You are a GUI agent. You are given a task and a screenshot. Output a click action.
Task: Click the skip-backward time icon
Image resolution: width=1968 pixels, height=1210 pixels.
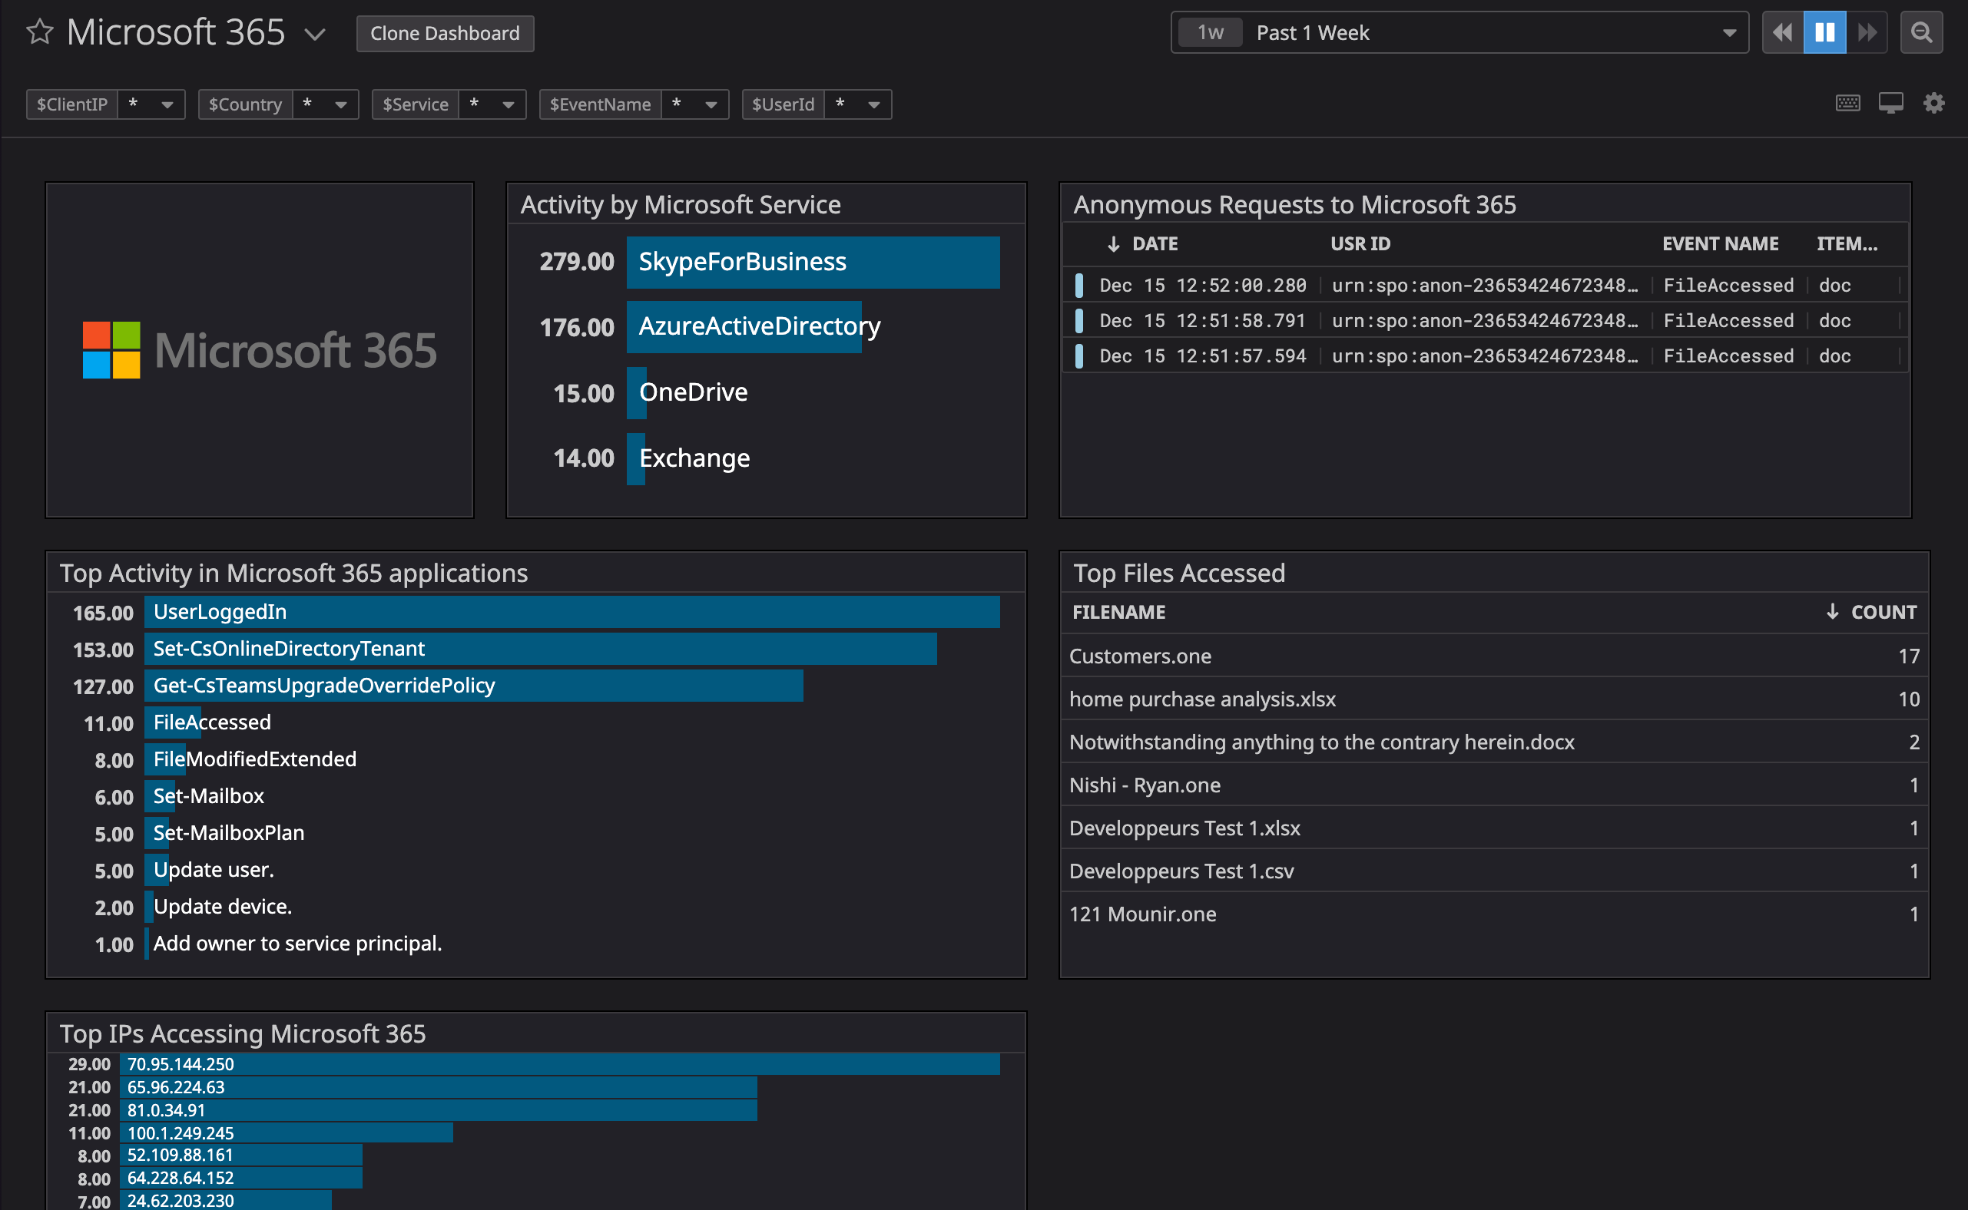coord(1781,32)
